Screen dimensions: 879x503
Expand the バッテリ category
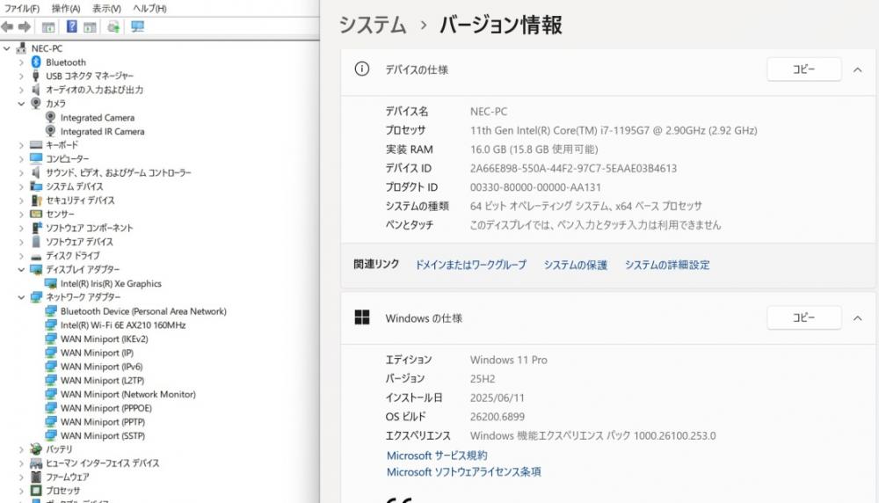[x=21, y=449]
